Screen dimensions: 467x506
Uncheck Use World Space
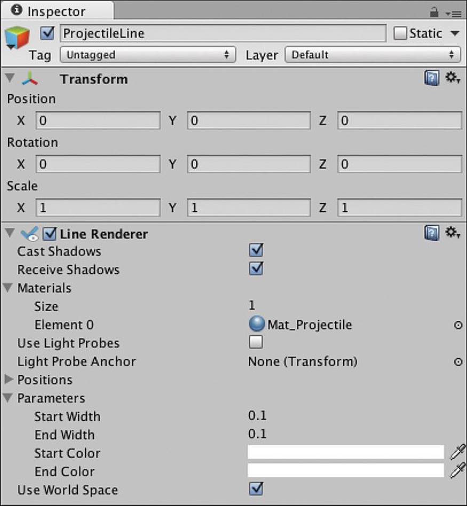point(256,489)
